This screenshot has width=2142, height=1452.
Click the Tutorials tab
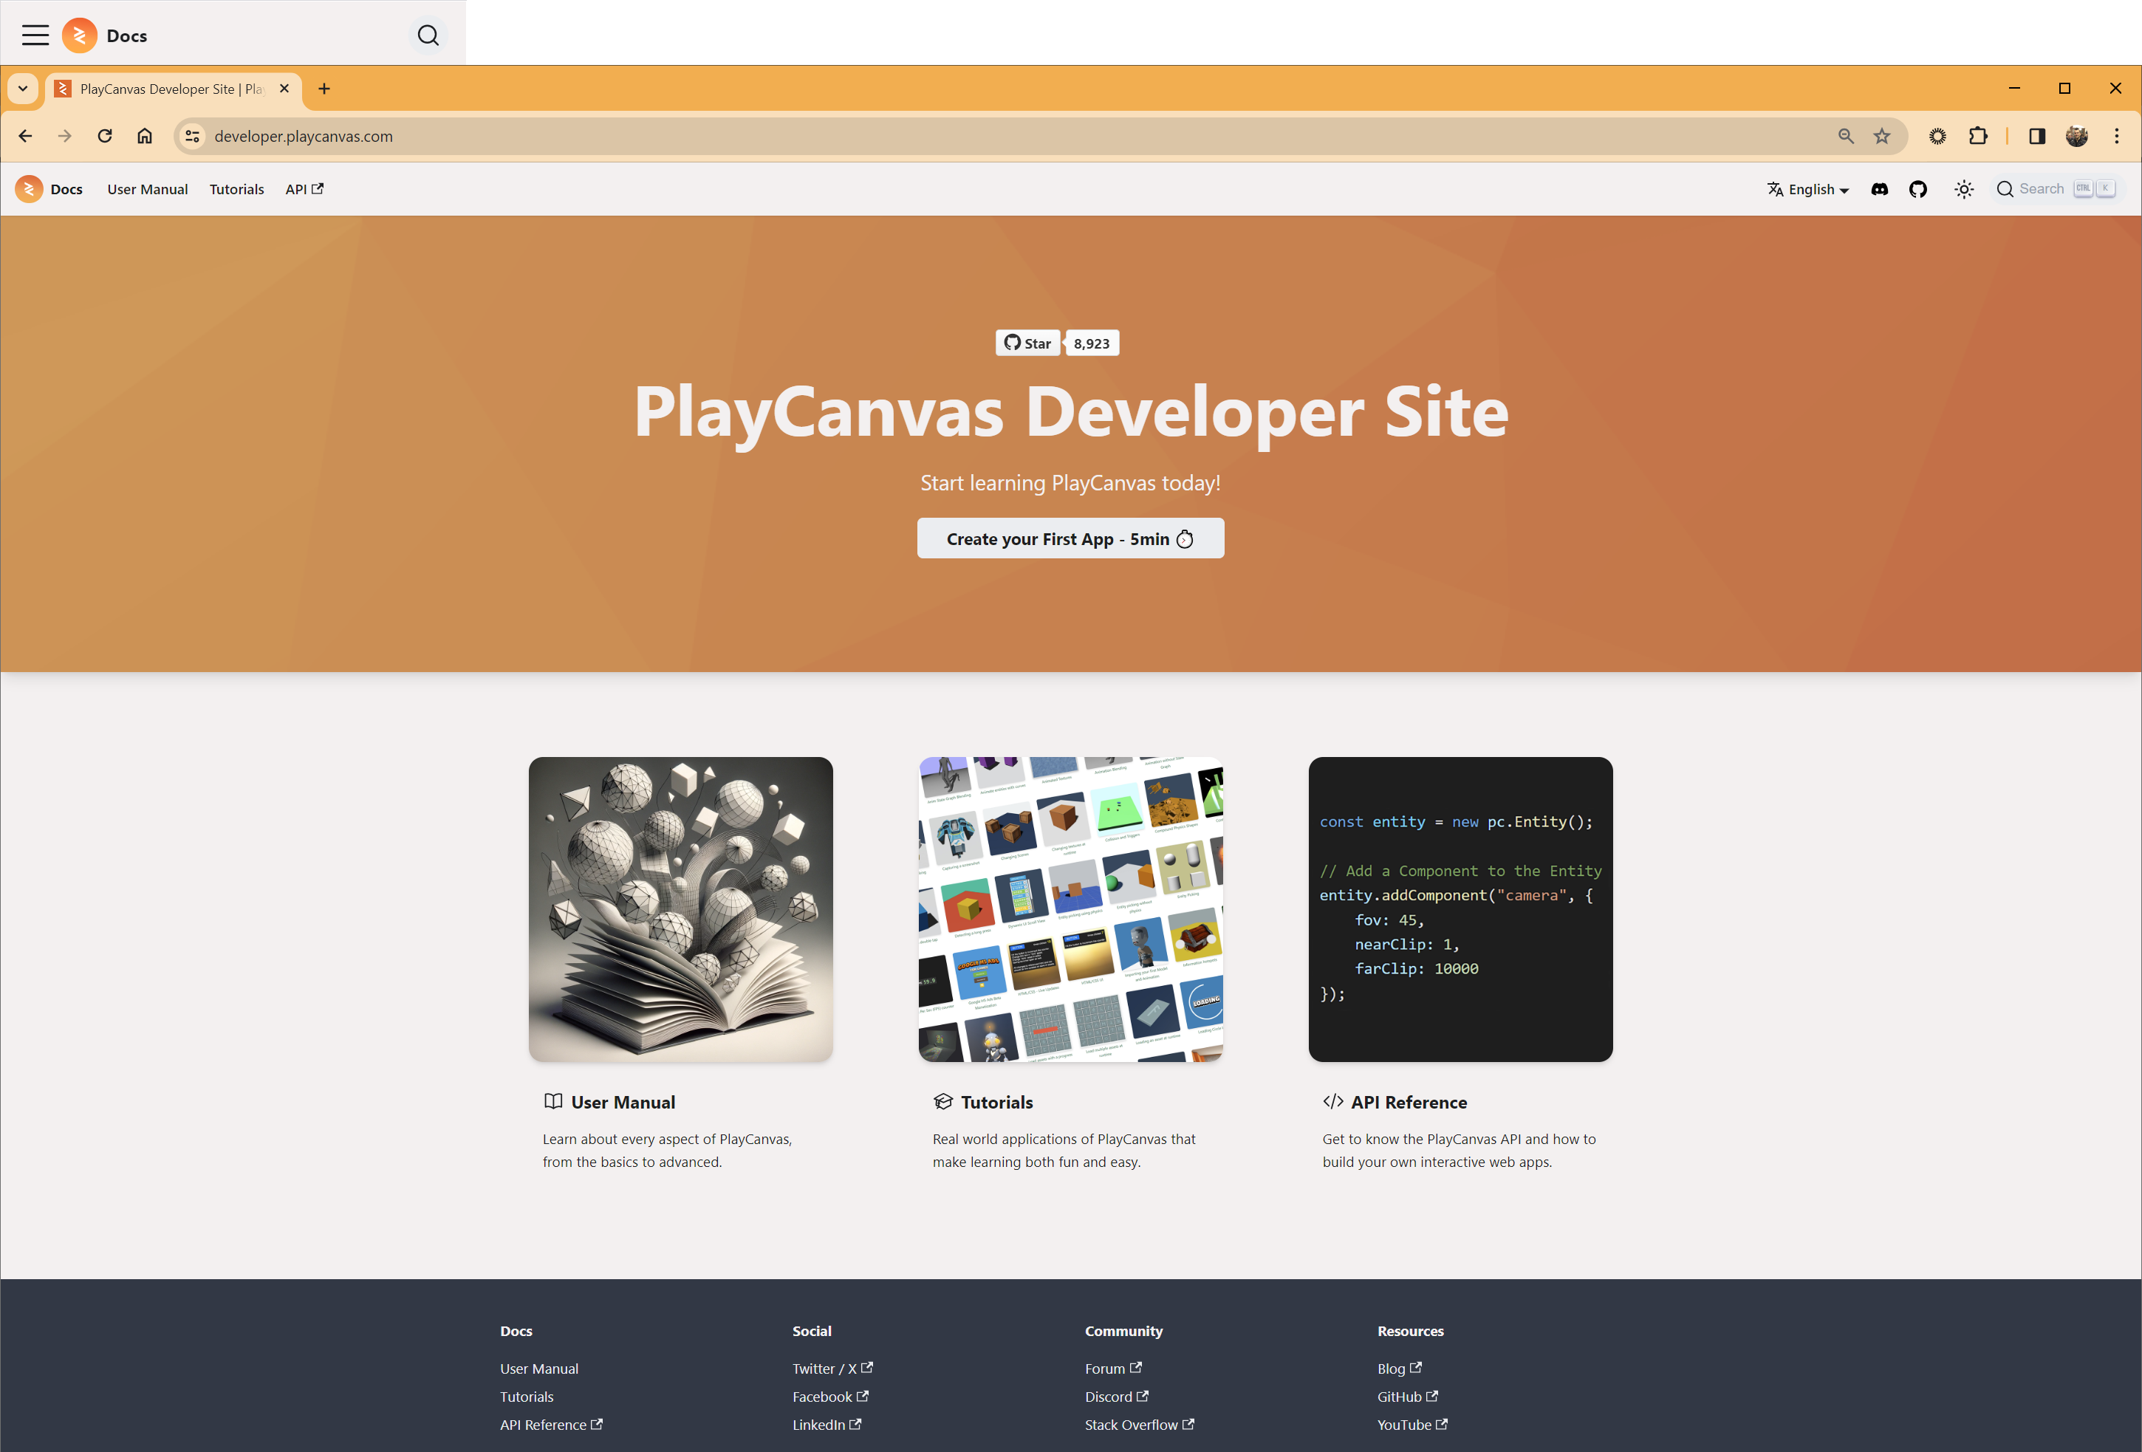[x=236, y=190]
